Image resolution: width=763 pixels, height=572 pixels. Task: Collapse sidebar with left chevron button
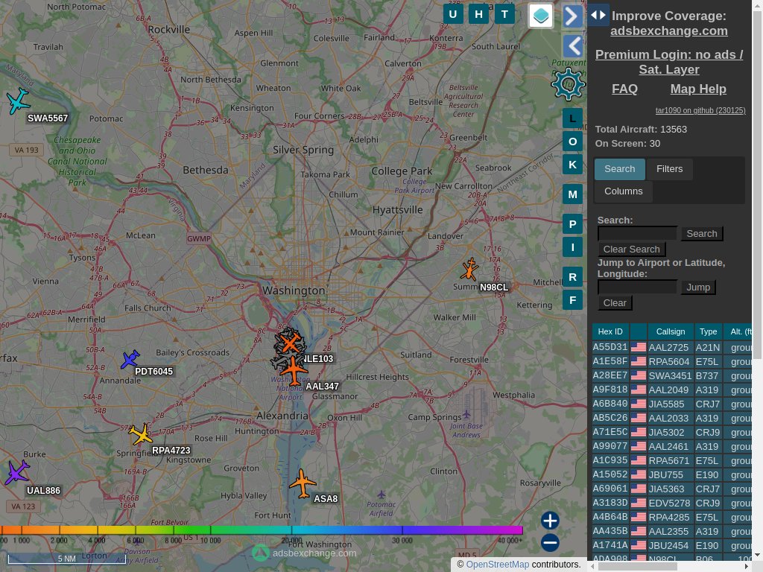click(x=573, y=47)
